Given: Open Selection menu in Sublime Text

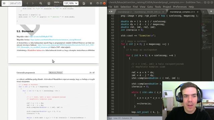Looking at the screenshot, I should pyautogui.click(x=126, y=7).
